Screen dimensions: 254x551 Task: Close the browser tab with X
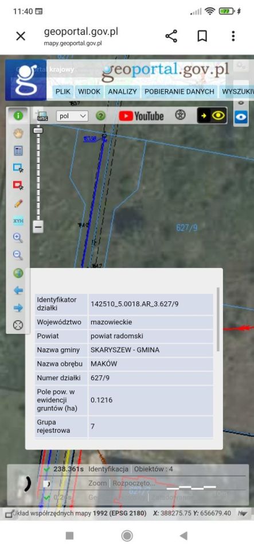click(x=21, y=36)
